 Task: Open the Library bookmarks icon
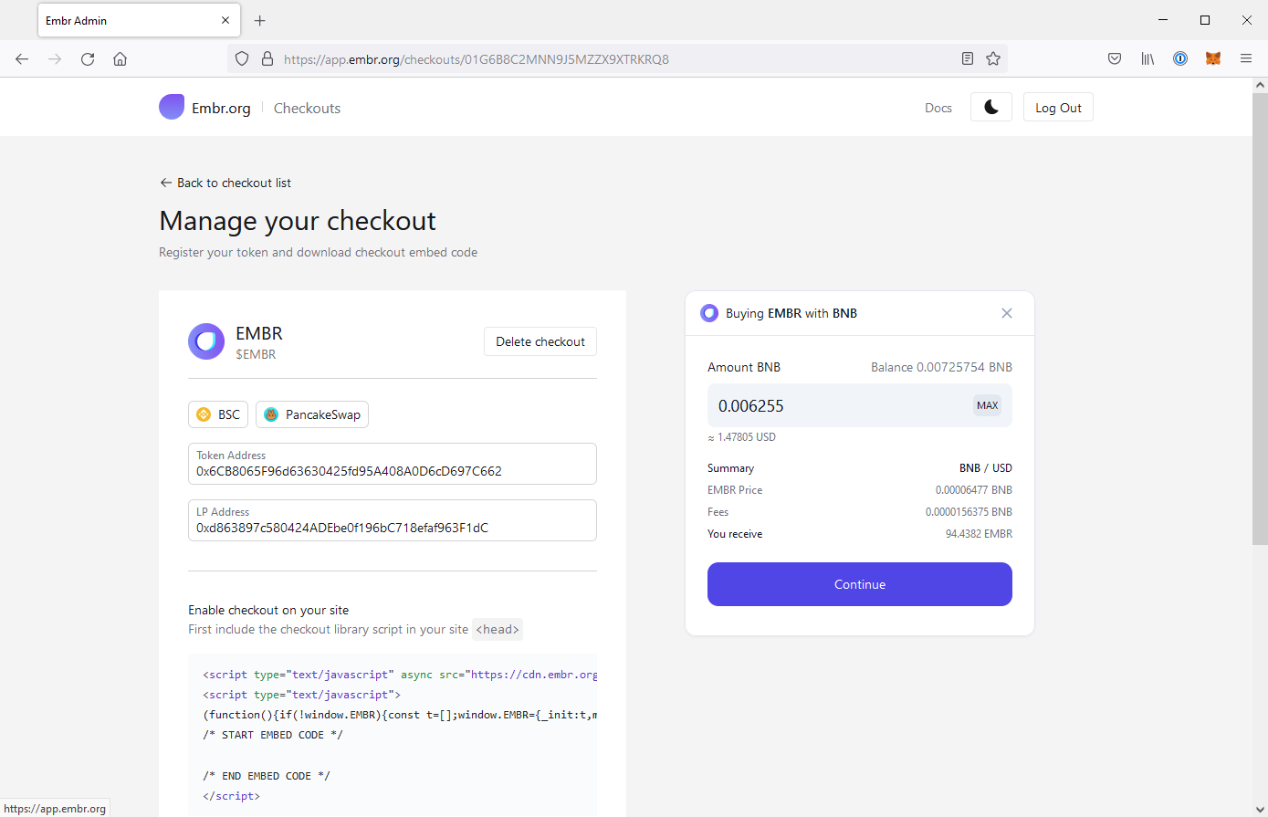[x=1147, y=59]
